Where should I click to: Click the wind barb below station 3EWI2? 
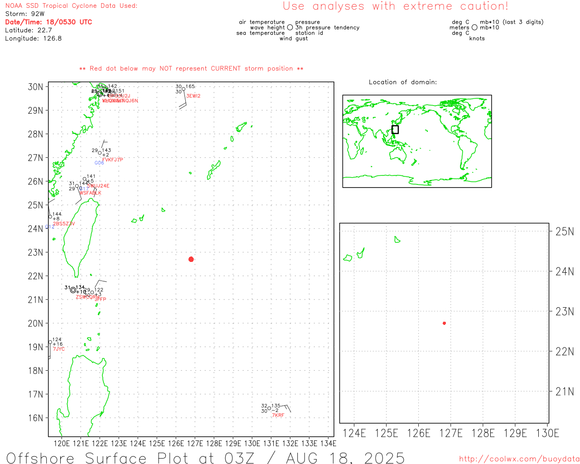pos(183,100)
